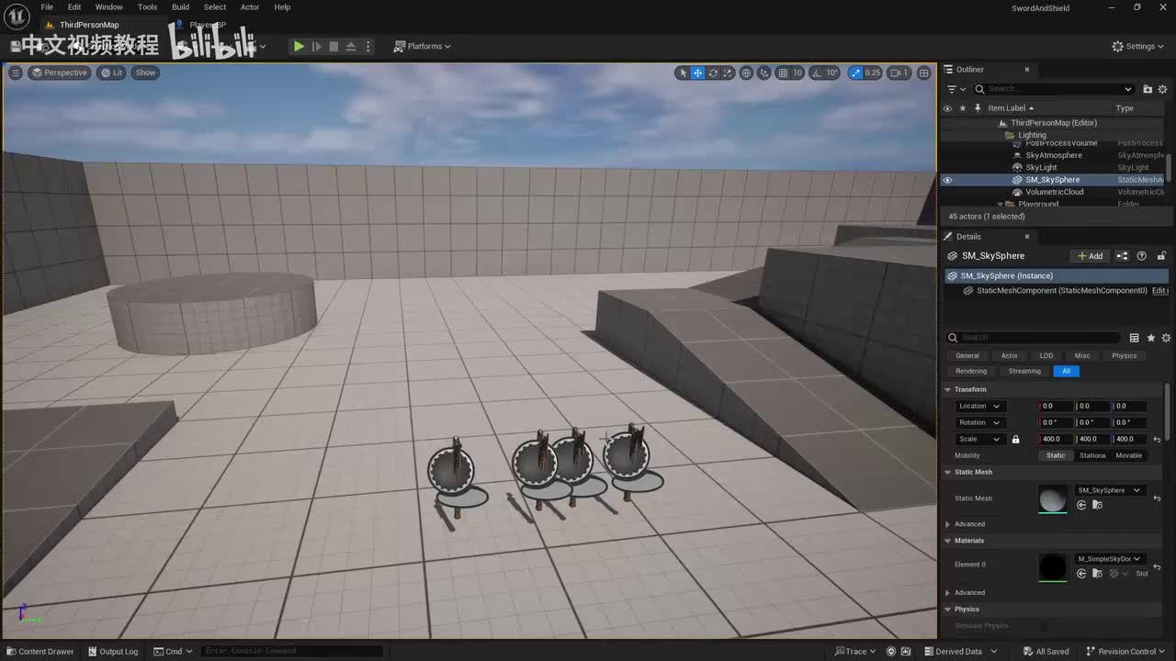Filter Details by Physics category
The image size is (1176, 661).
[1124, 356]
